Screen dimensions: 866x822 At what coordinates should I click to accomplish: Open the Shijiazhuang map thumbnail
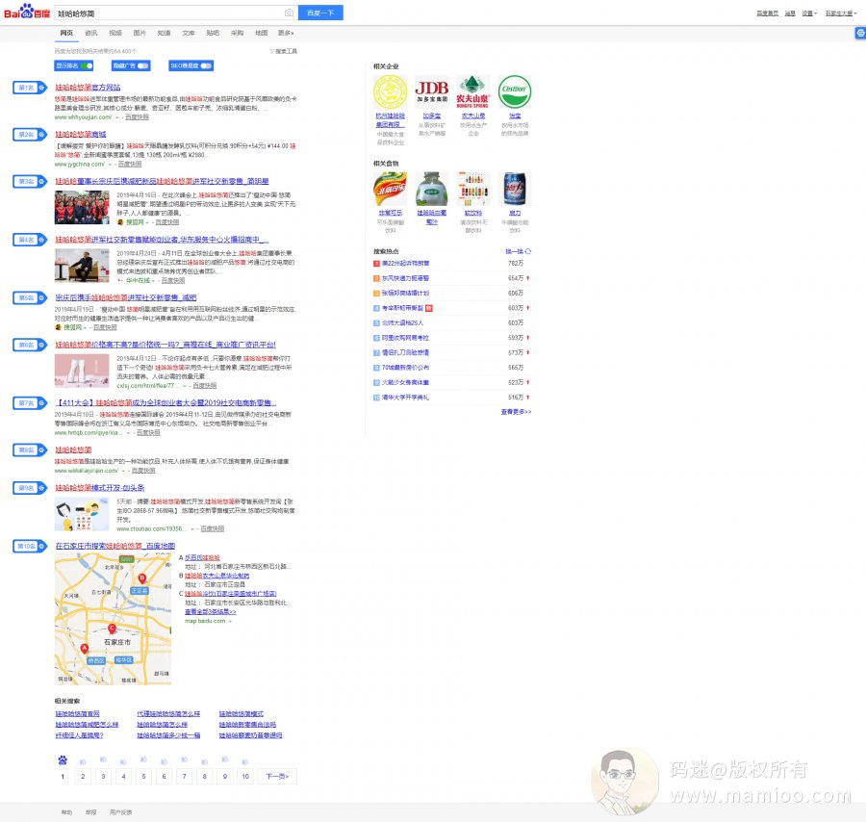[113, 619]
